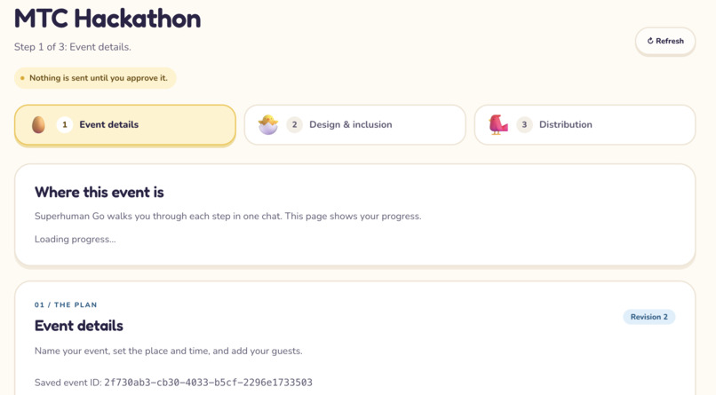
Task: Click step number 1 circle badge
Action: tap(65, 124)
